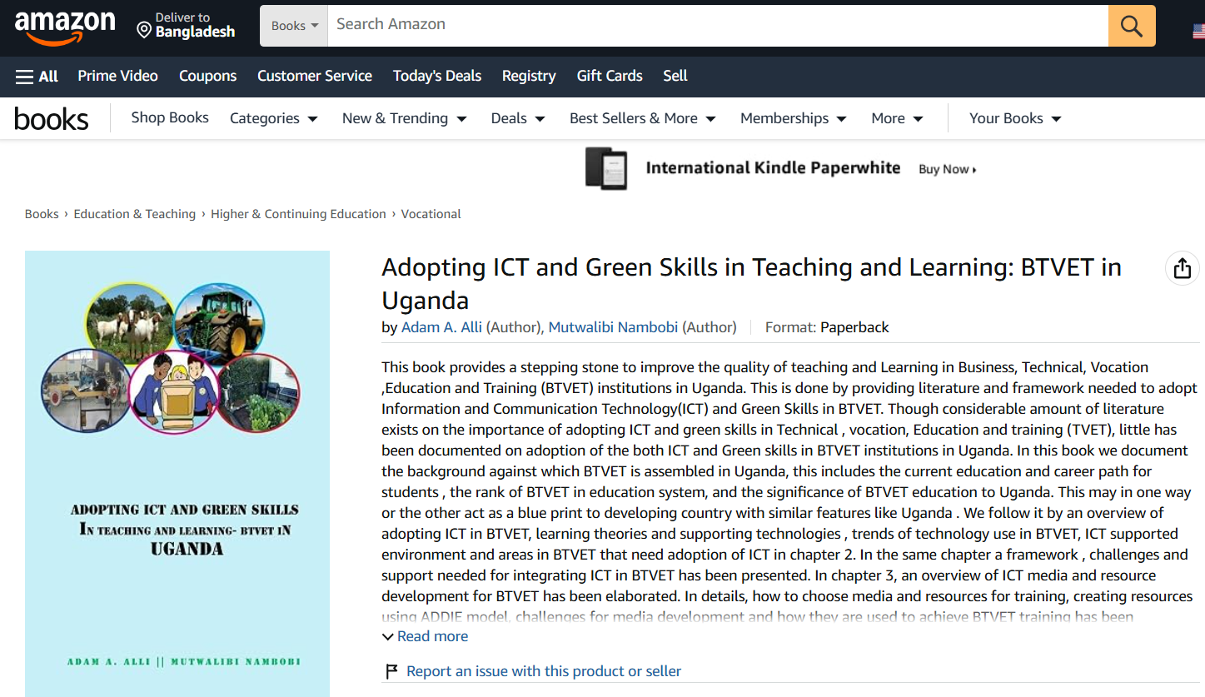Click the books section logo
Image resolution: width=1205 pixels, height=697 pixels.
click(52, 119)
